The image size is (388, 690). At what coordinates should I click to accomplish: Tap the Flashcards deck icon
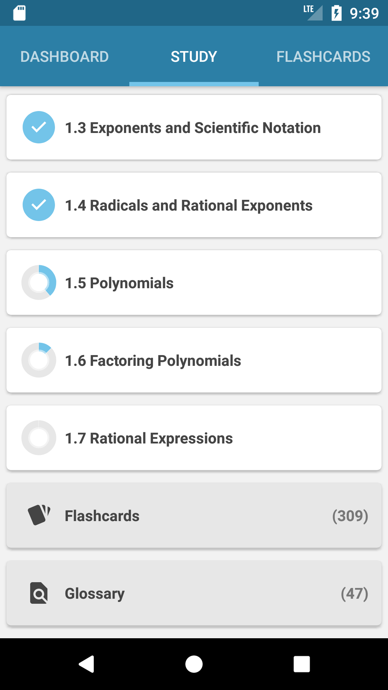click(39, 515)
